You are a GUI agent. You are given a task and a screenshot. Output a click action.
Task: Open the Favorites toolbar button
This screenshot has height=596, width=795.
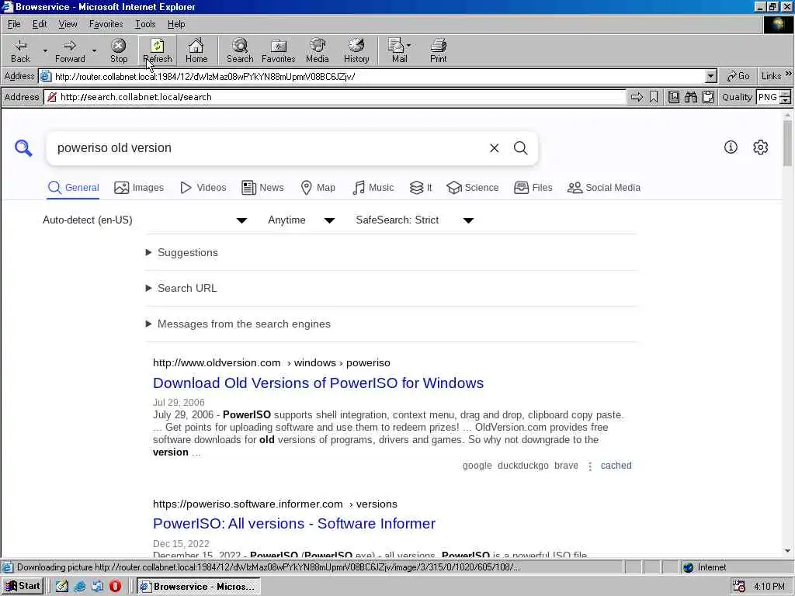tap(279, 50)
